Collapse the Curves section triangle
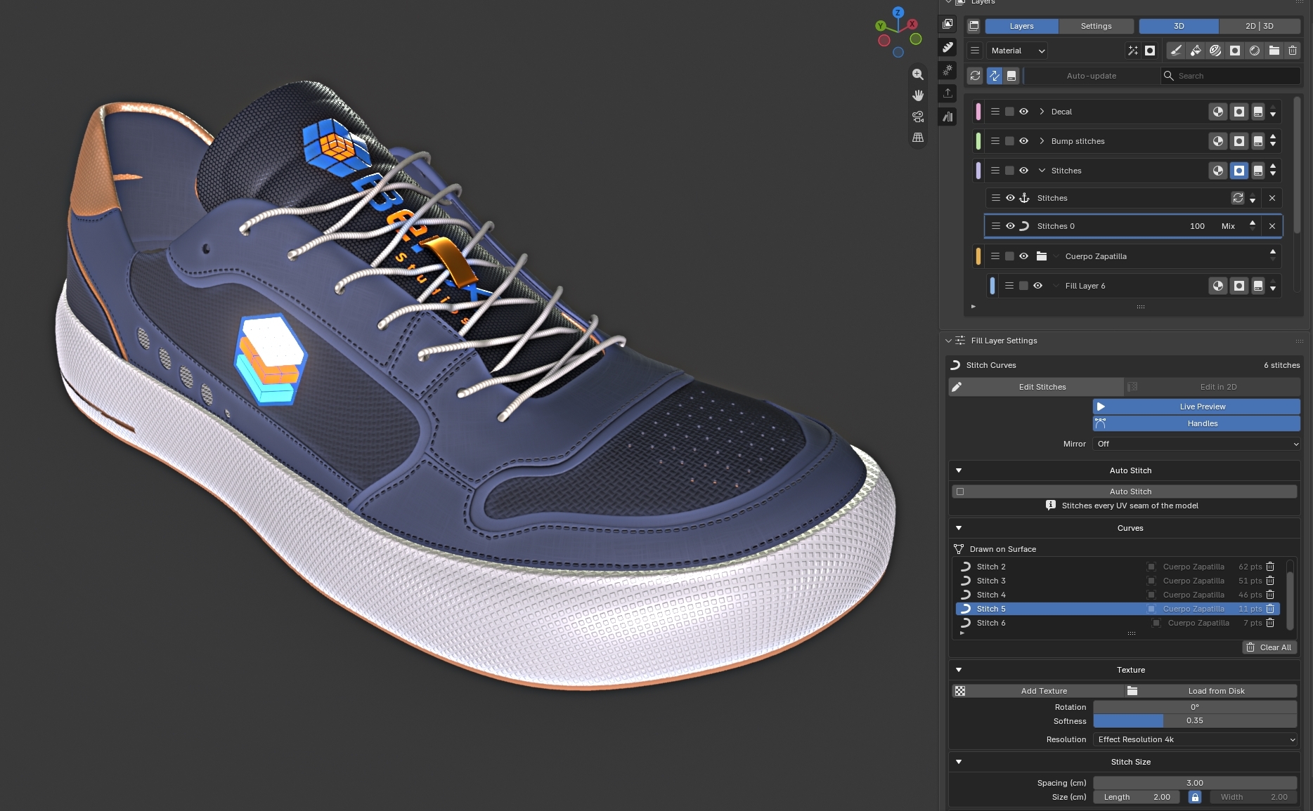 [x=959, y=528]
